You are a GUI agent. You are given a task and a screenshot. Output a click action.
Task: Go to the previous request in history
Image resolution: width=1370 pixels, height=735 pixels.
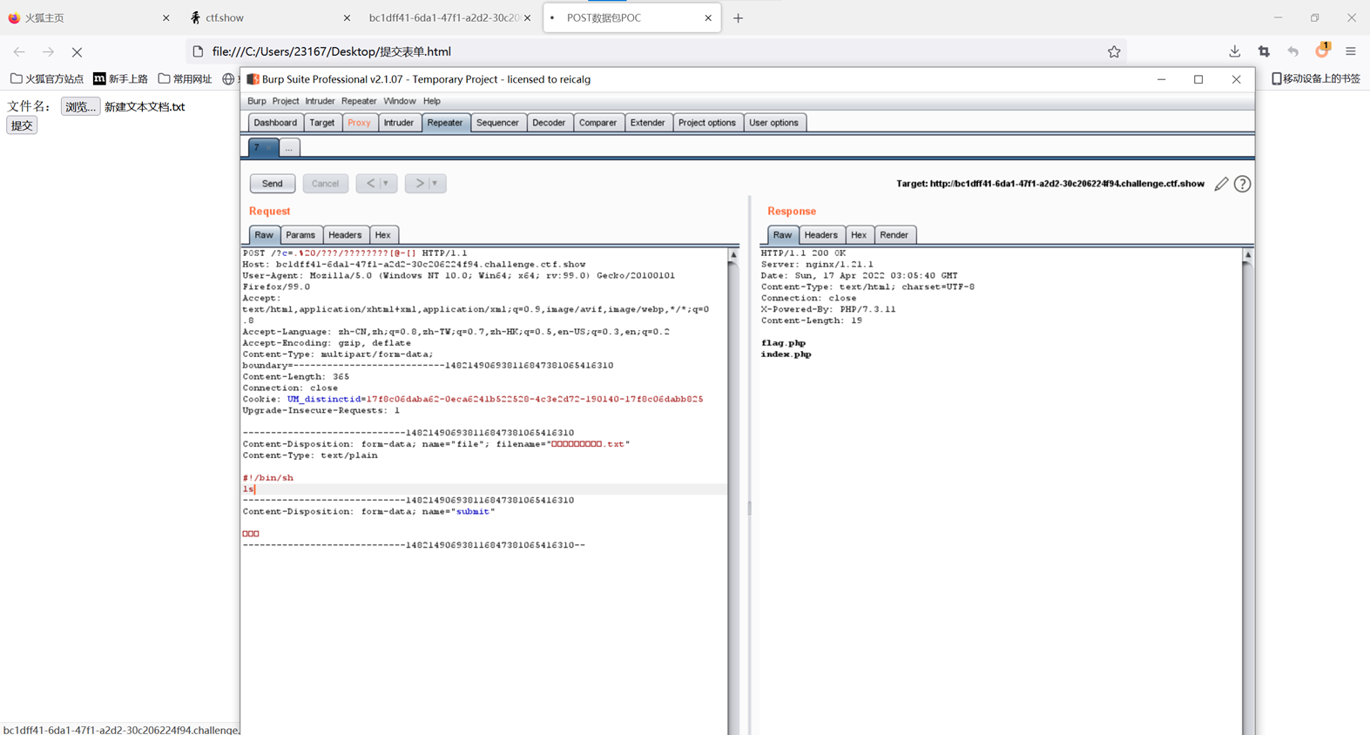(x=370, y=184)
